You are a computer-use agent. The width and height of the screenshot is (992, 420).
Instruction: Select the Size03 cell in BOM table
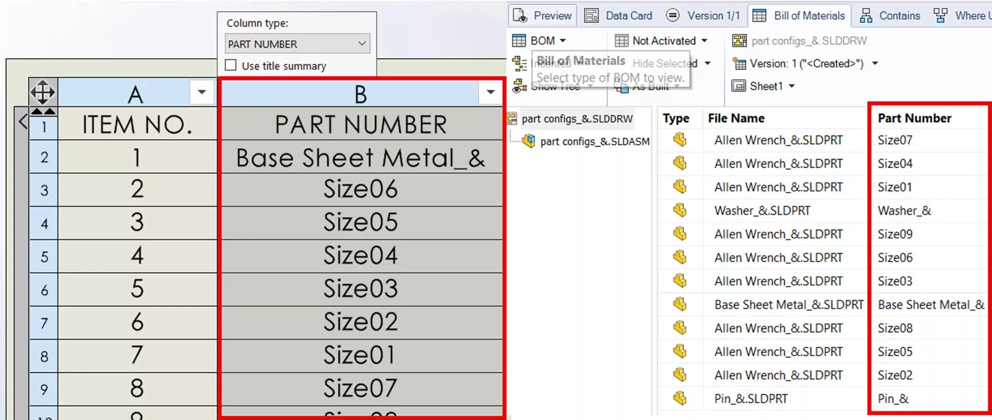(360, 289)
